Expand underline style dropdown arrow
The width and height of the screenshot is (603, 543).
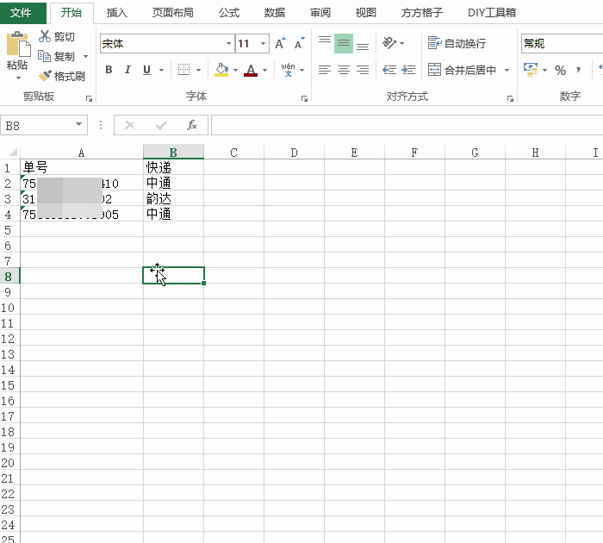pyautogui.click(x=162, y=70)
